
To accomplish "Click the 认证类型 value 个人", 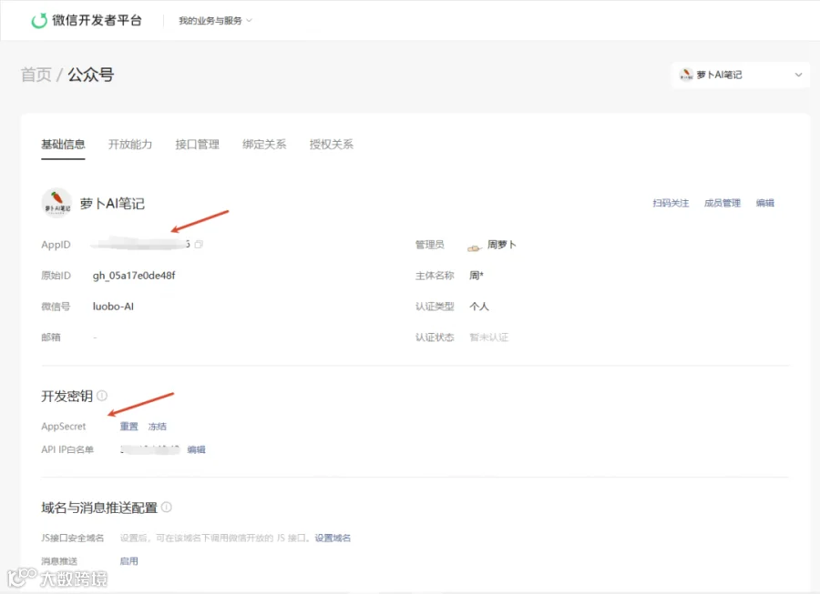I will 479,307.
